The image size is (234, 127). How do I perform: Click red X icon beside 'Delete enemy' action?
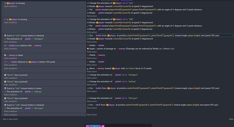click(x=88, y=55)
